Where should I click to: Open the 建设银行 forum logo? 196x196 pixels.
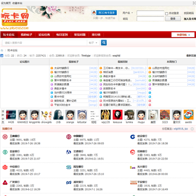[x=133, y=137]
